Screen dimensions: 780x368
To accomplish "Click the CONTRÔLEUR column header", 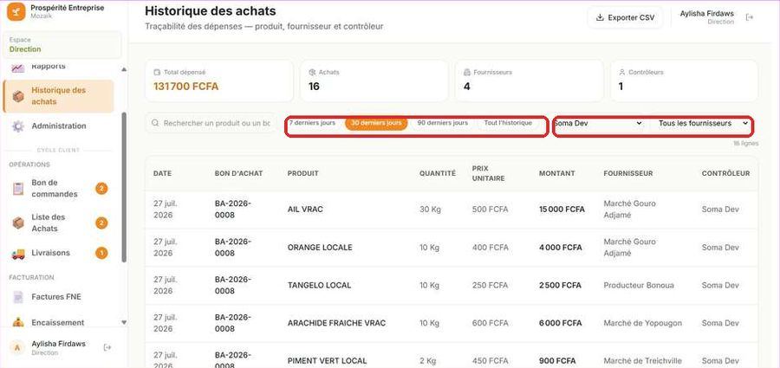I will pos(725,173).
